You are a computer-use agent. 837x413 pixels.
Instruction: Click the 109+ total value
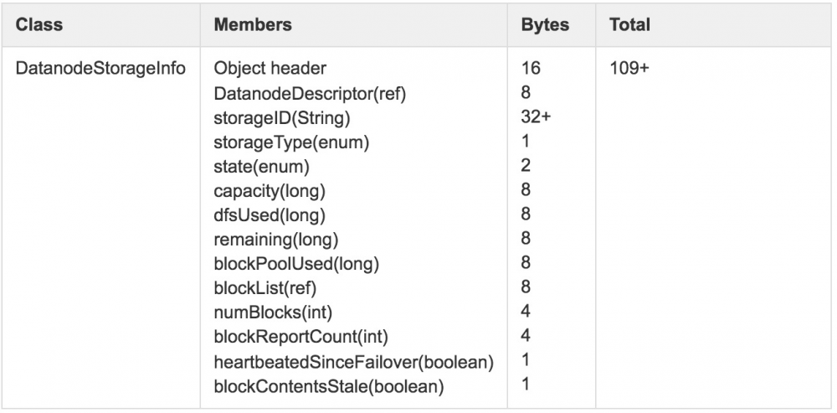coord(629,68)
